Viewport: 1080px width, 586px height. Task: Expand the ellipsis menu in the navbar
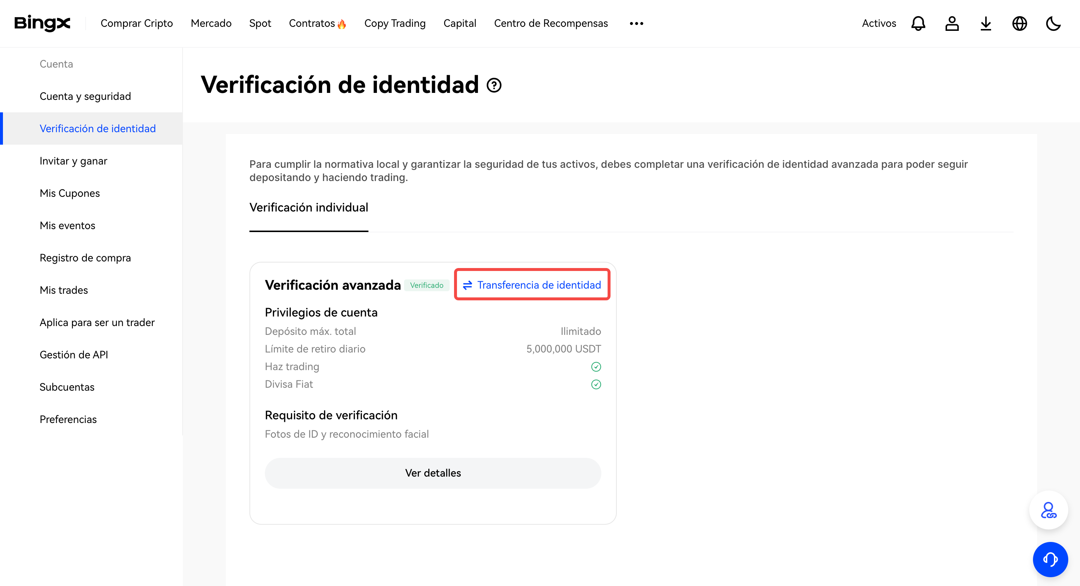(636, 23)
